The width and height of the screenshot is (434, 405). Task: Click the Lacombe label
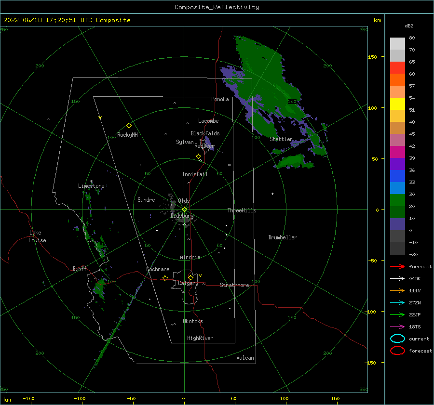(x=208, y=121)
